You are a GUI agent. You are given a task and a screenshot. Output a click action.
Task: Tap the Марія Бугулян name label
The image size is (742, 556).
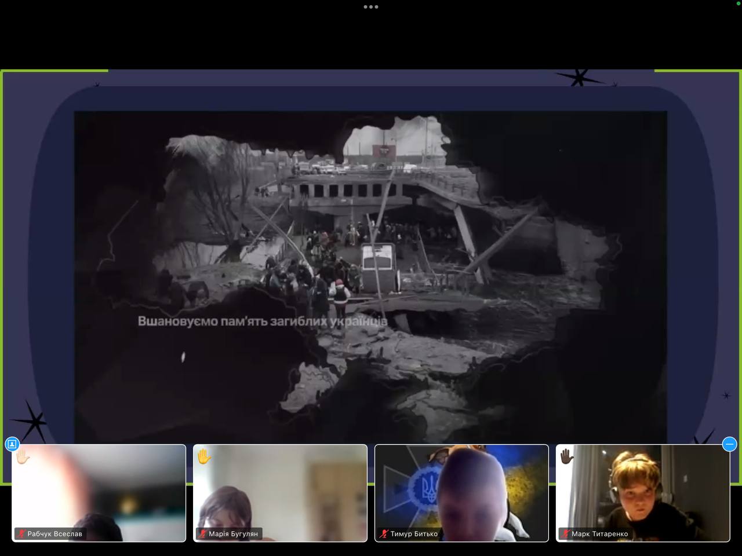tap(233, 534)
